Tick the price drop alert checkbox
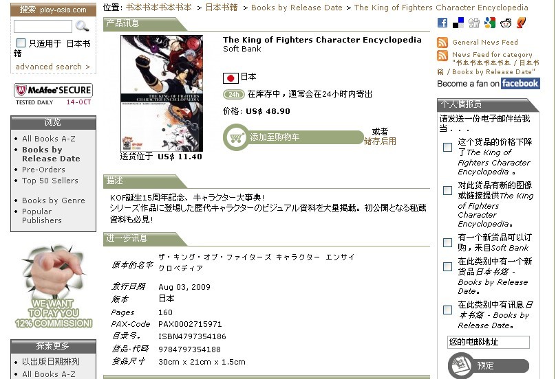Screen dimensions: 556x379 [447, 147]
